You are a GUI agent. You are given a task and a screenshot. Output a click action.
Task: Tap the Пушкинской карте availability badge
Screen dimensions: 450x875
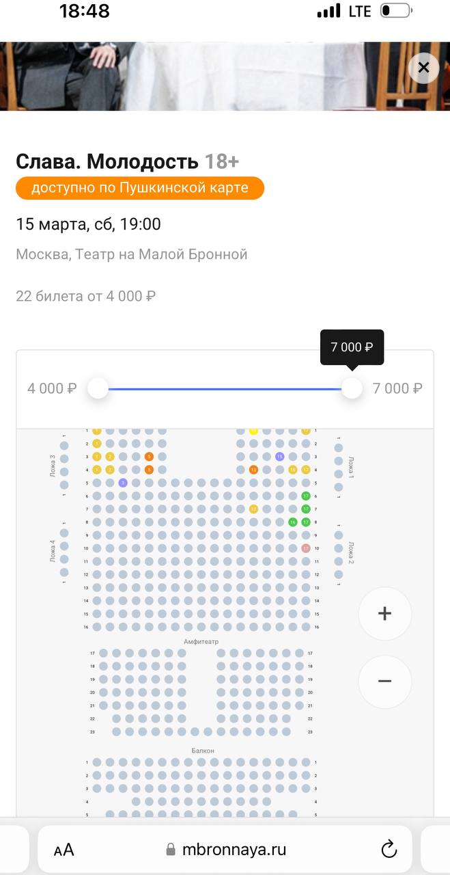point(140,188)
